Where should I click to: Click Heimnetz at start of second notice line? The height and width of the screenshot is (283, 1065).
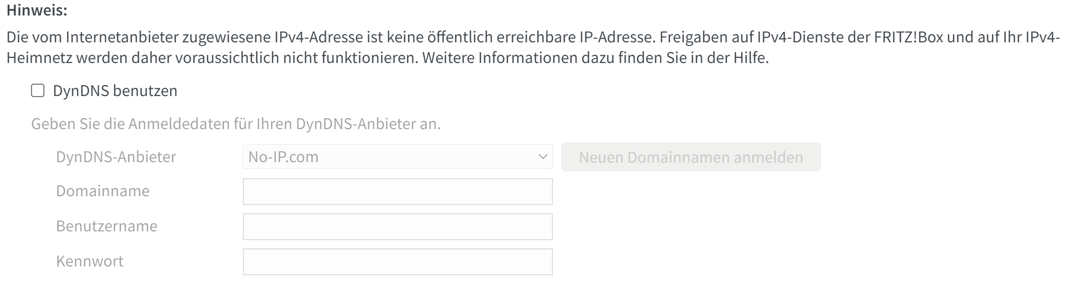pyautogui.click(x=39, y=58)
